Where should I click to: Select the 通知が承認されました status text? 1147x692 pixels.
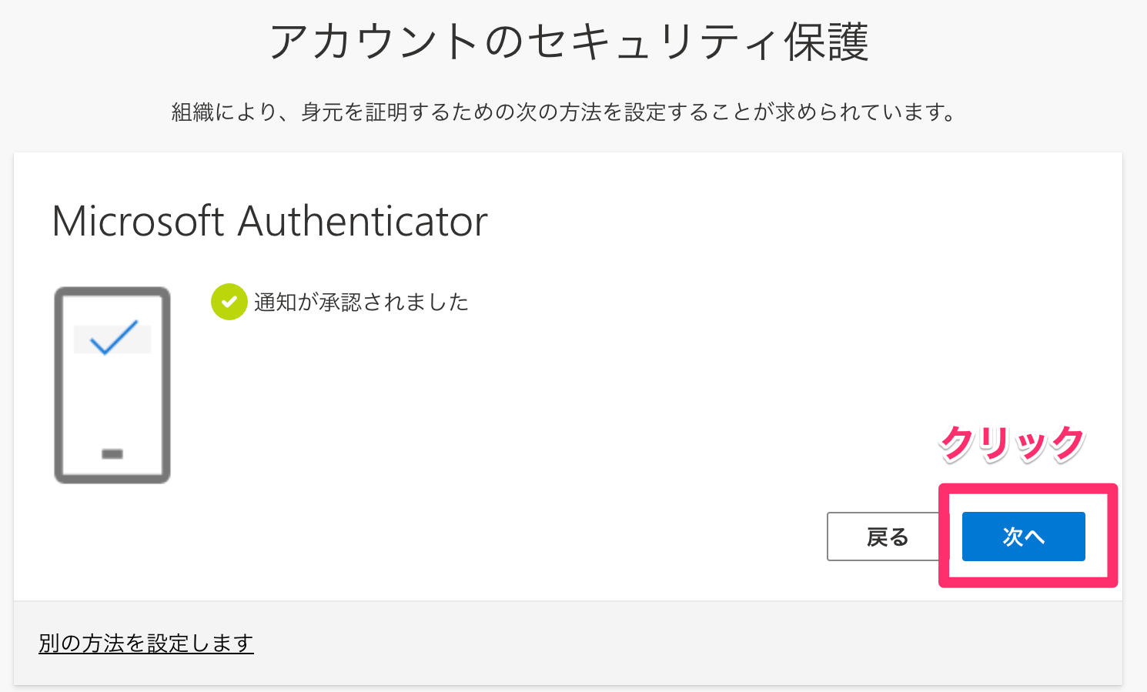click(x=361, y=302)
